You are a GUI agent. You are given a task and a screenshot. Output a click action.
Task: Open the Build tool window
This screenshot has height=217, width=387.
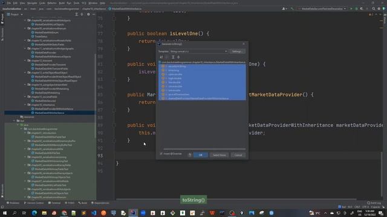coord(83,203)
